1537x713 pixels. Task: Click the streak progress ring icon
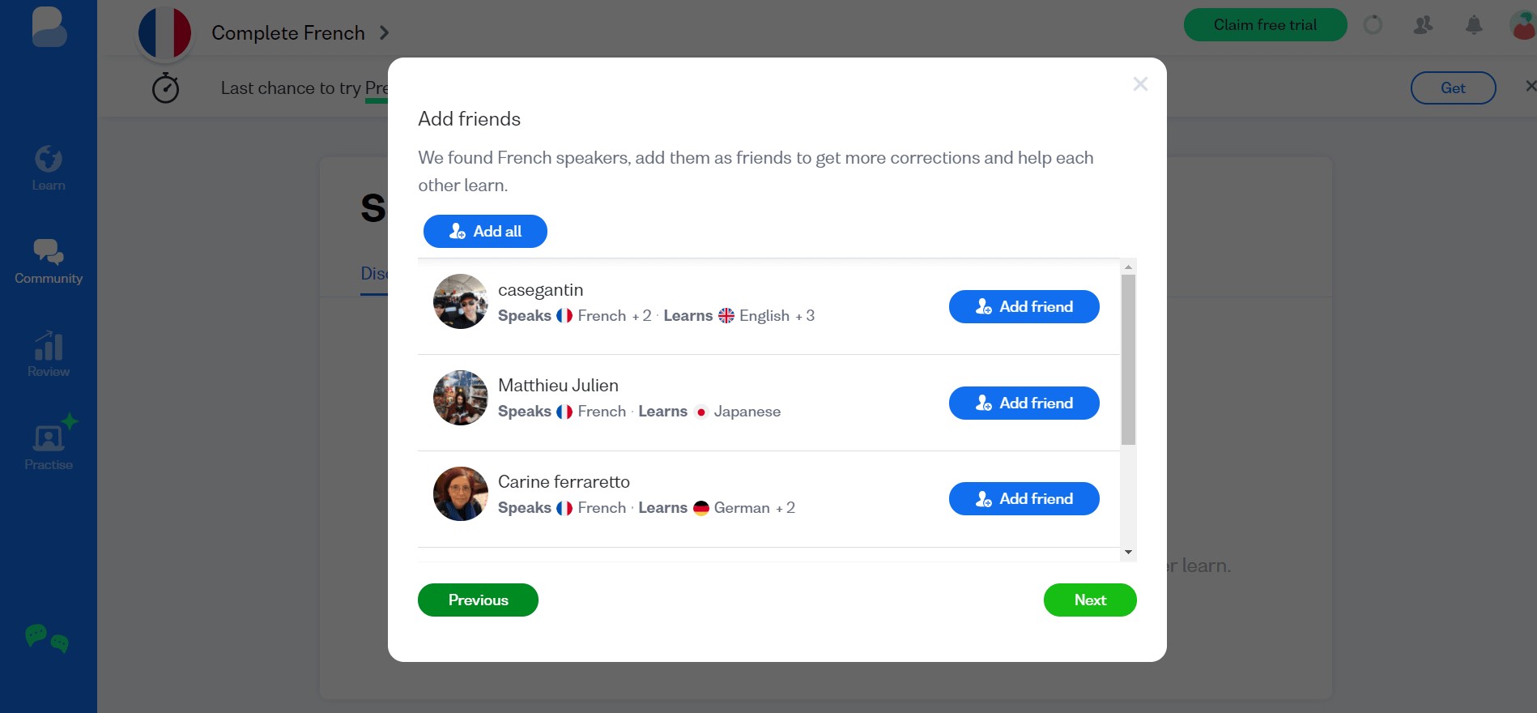(x=1373, y=25)
